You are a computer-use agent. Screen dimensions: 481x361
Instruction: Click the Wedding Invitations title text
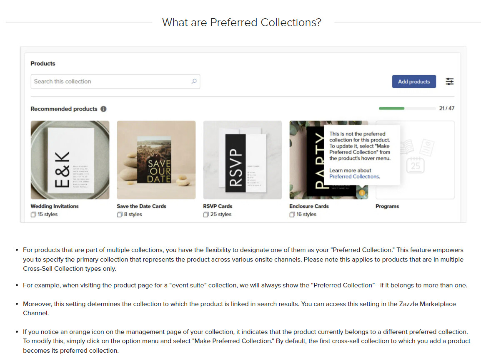(55, 206)
